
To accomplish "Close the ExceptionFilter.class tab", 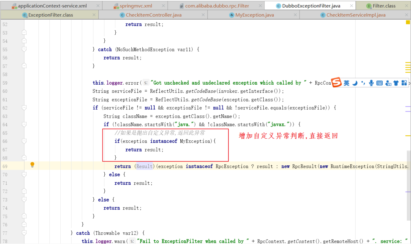I will click(94, 15).
